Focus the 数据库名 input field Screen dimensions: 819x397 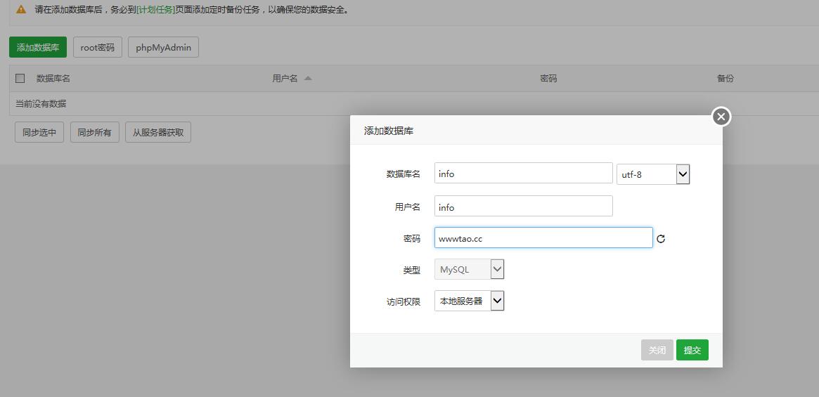click(x=523, y=174)
